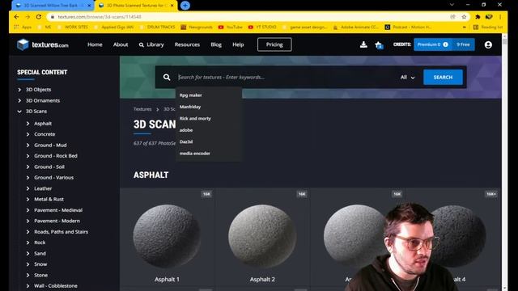The height and width of the screenshot is (291, 518).
Task: Open the Help menu item
Action: point(238,44)
